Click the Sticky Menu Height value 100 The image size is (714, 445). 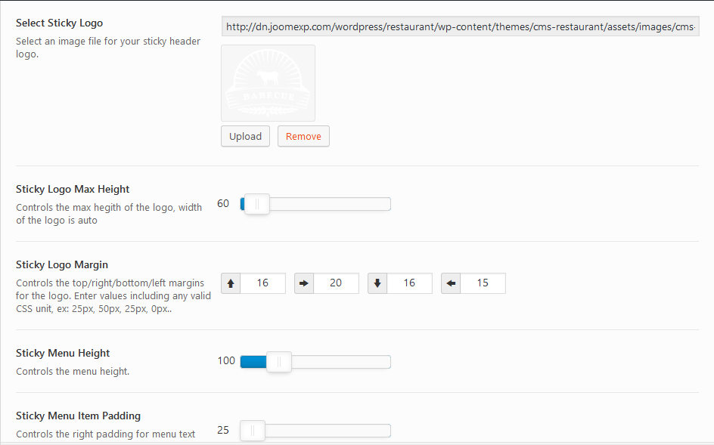pos(226,361)
